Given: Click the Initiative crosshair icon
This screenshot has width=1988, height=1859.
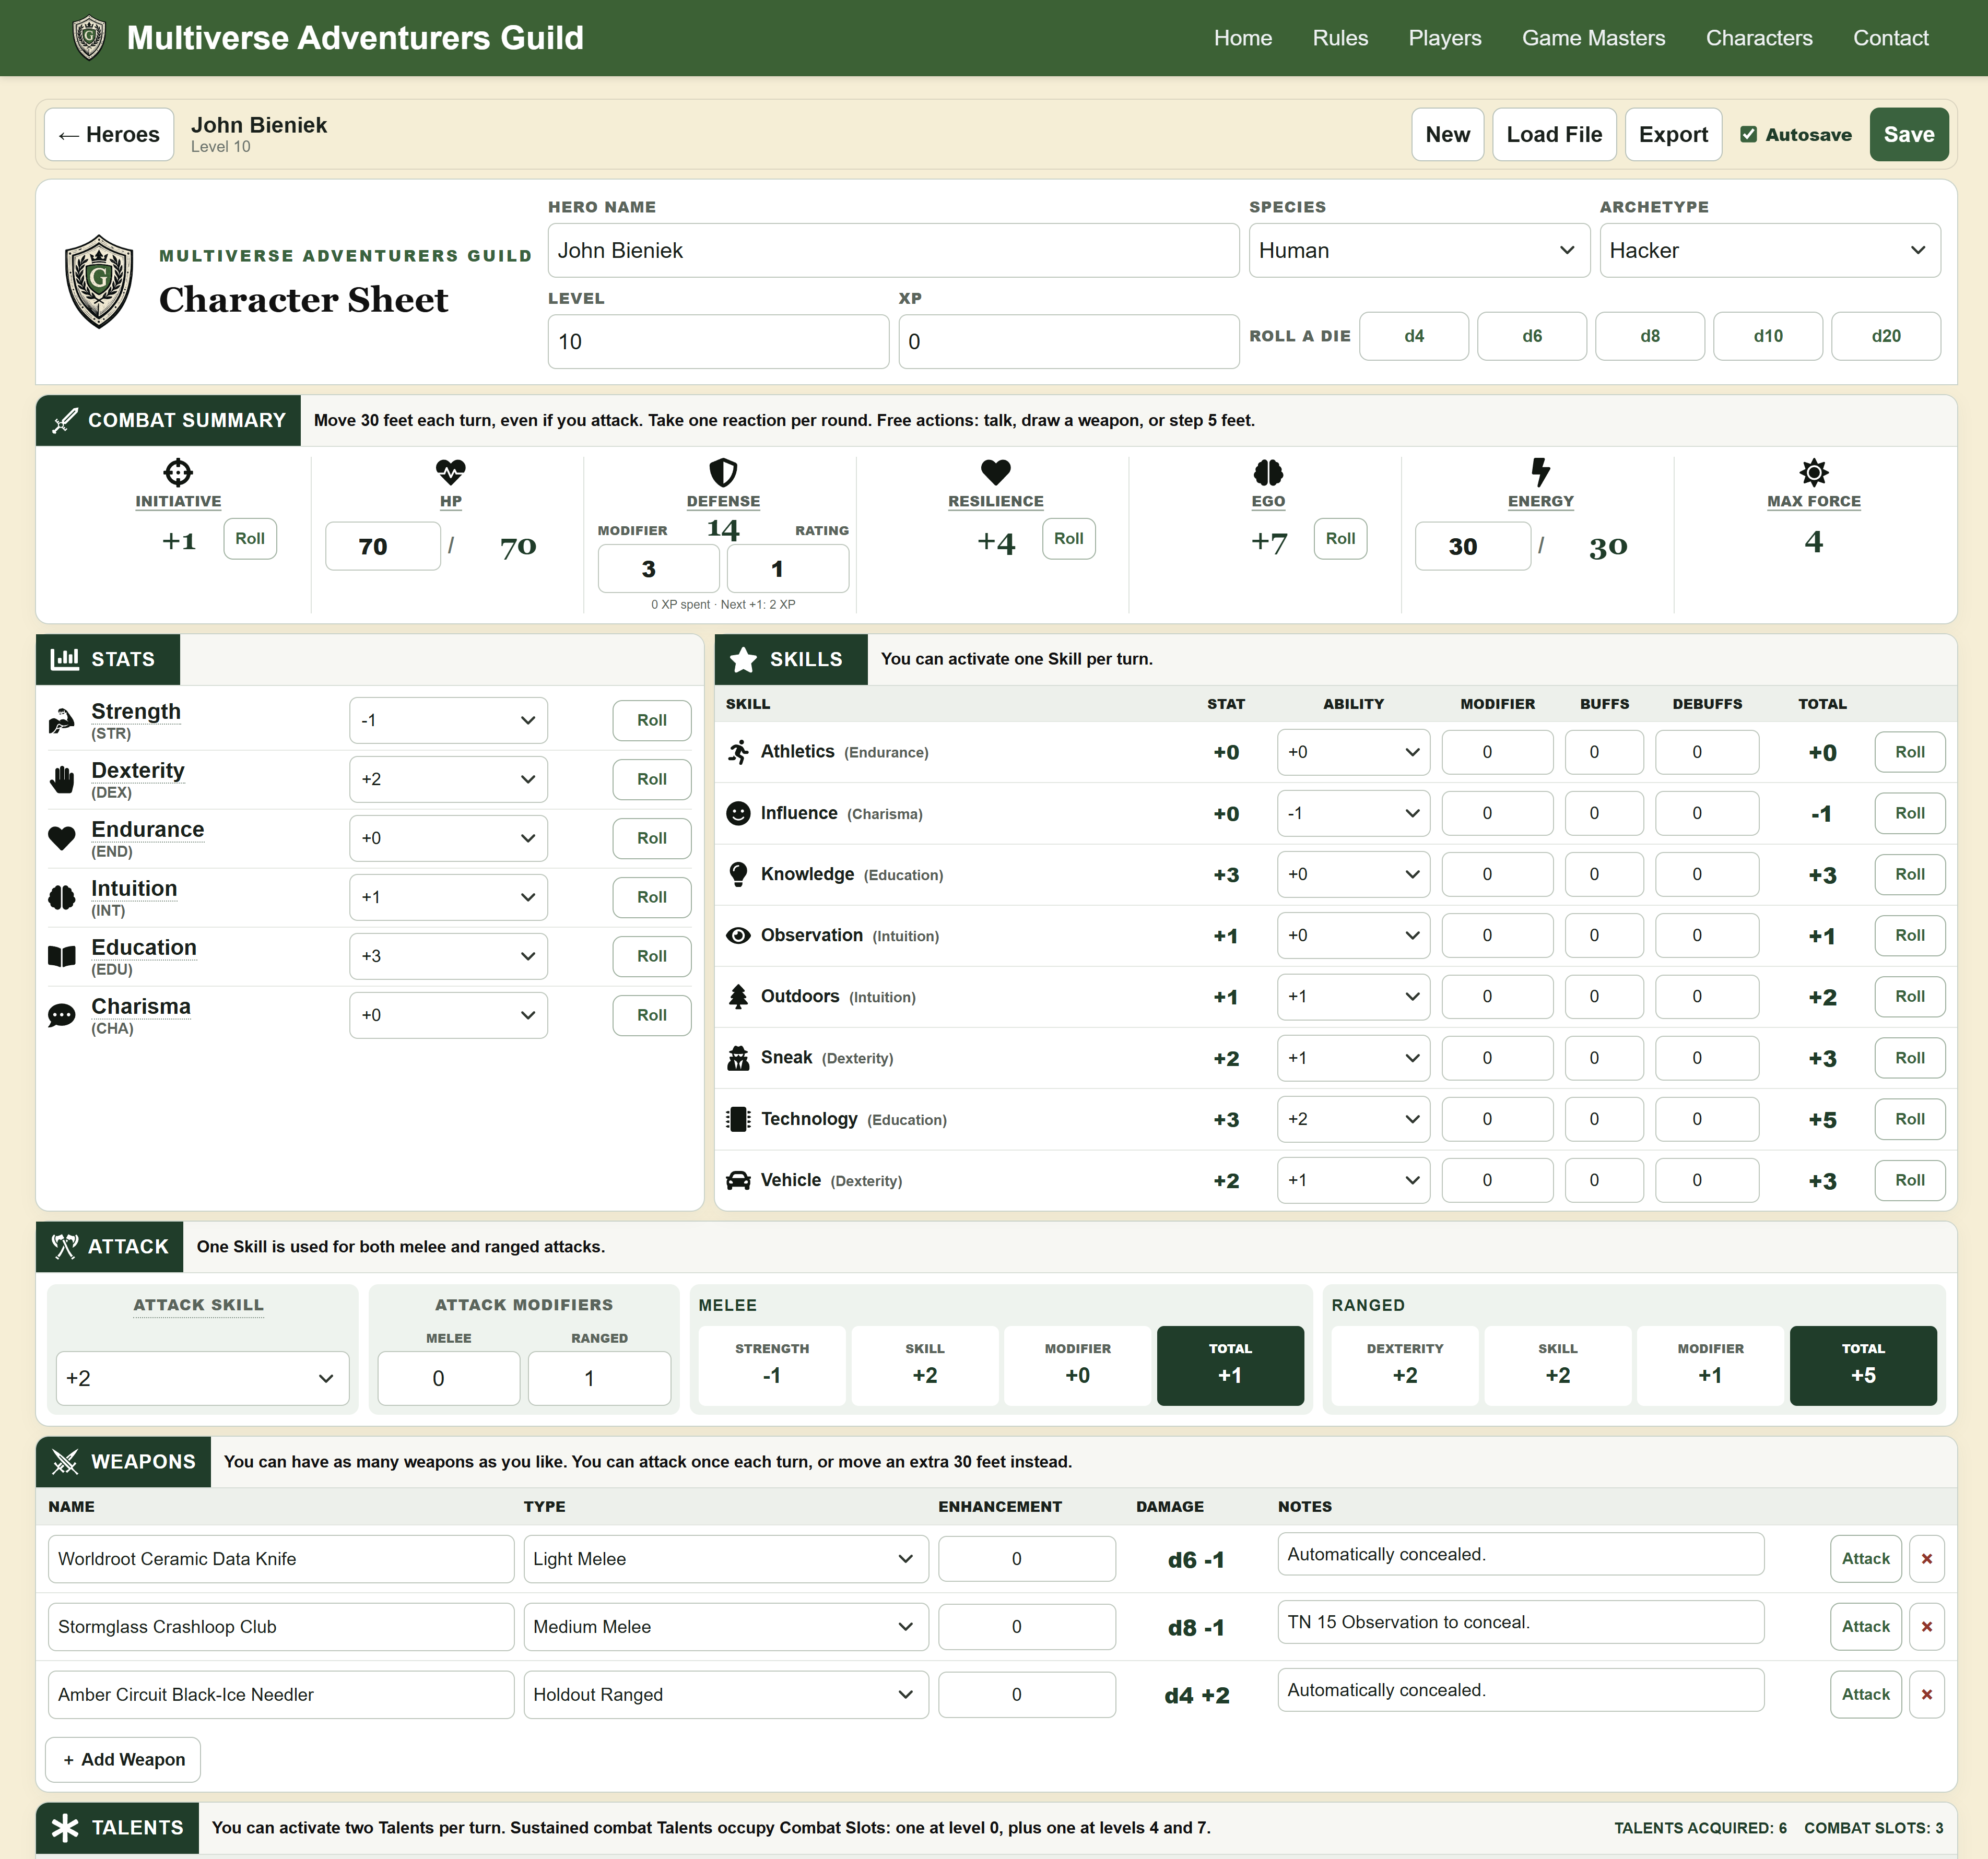Looking at the screenshot, I should tap(178, 472).
